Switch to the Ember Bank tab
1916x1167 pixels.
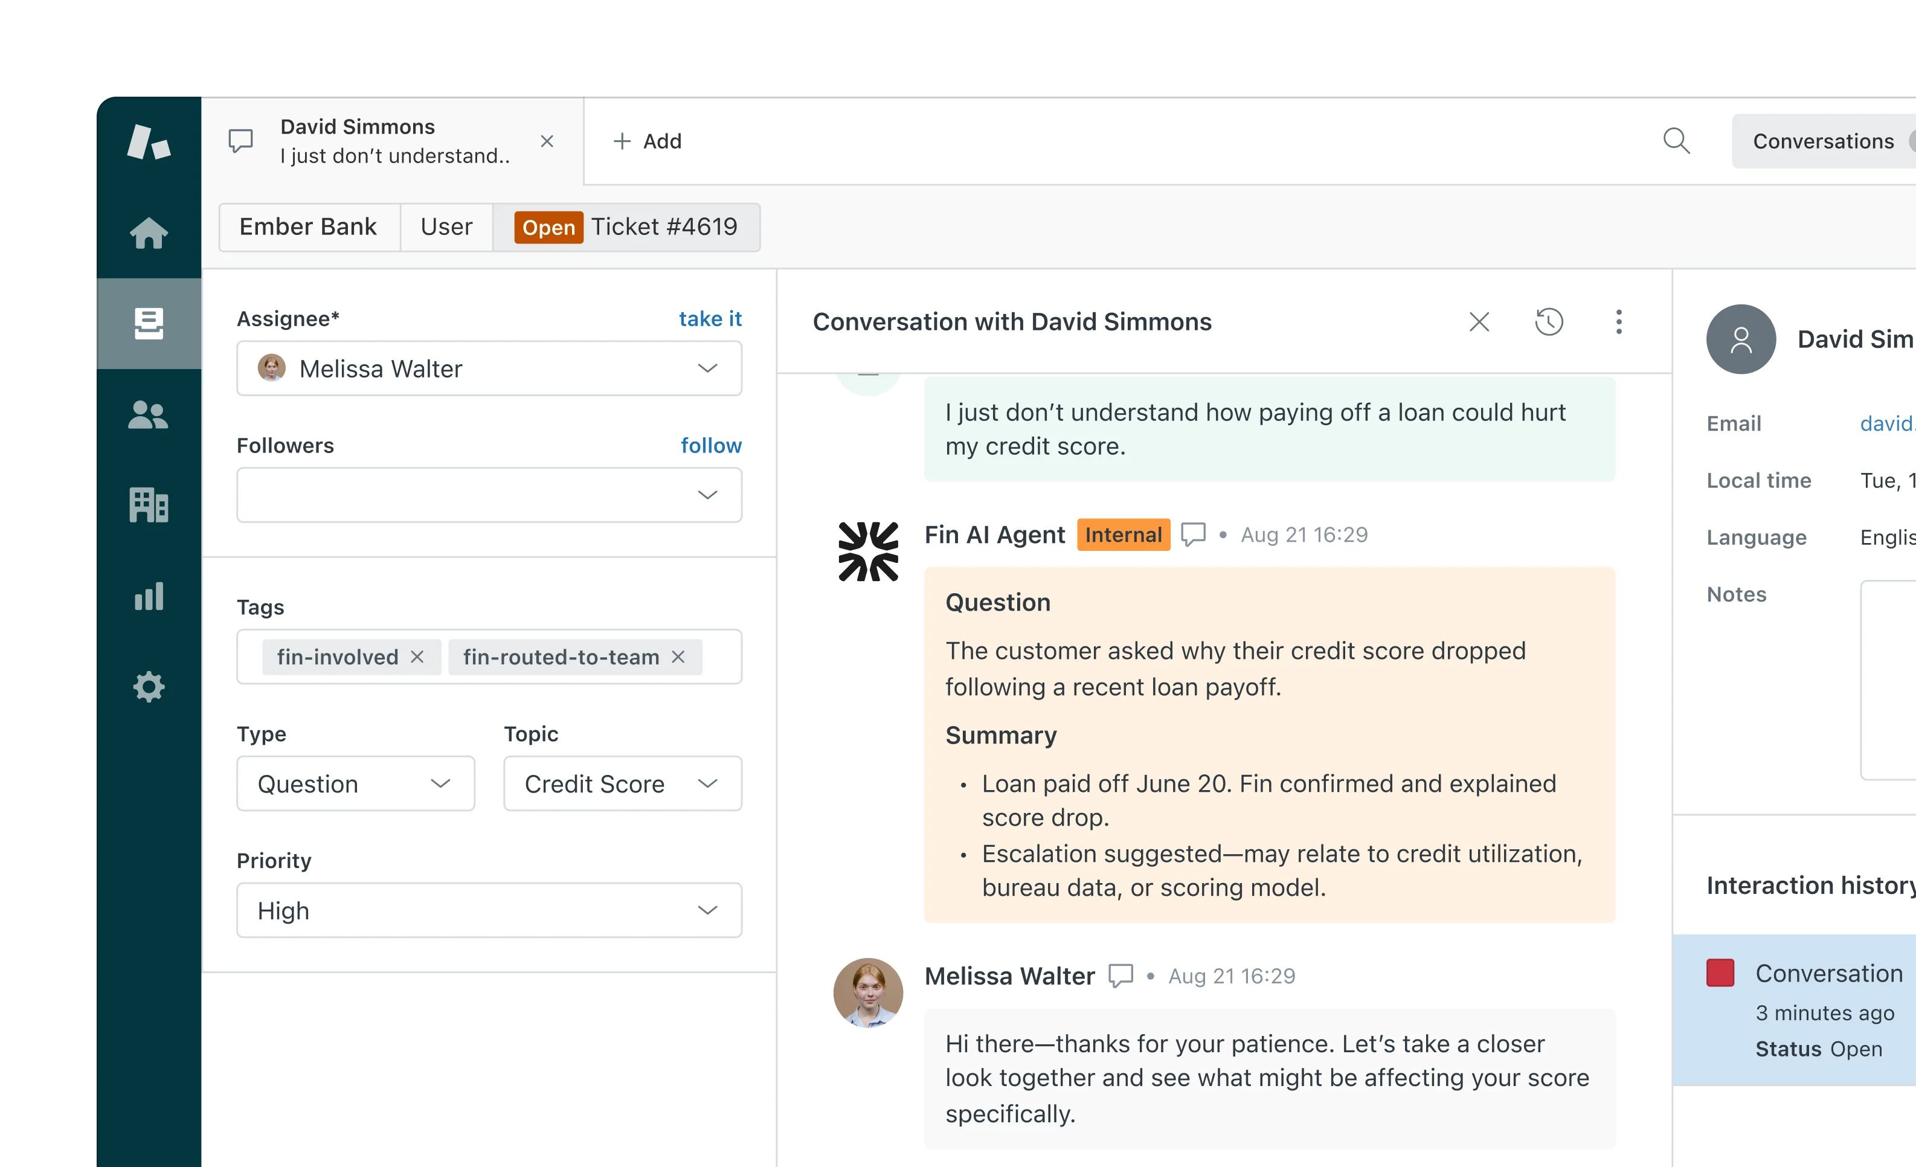pos(308,227)
